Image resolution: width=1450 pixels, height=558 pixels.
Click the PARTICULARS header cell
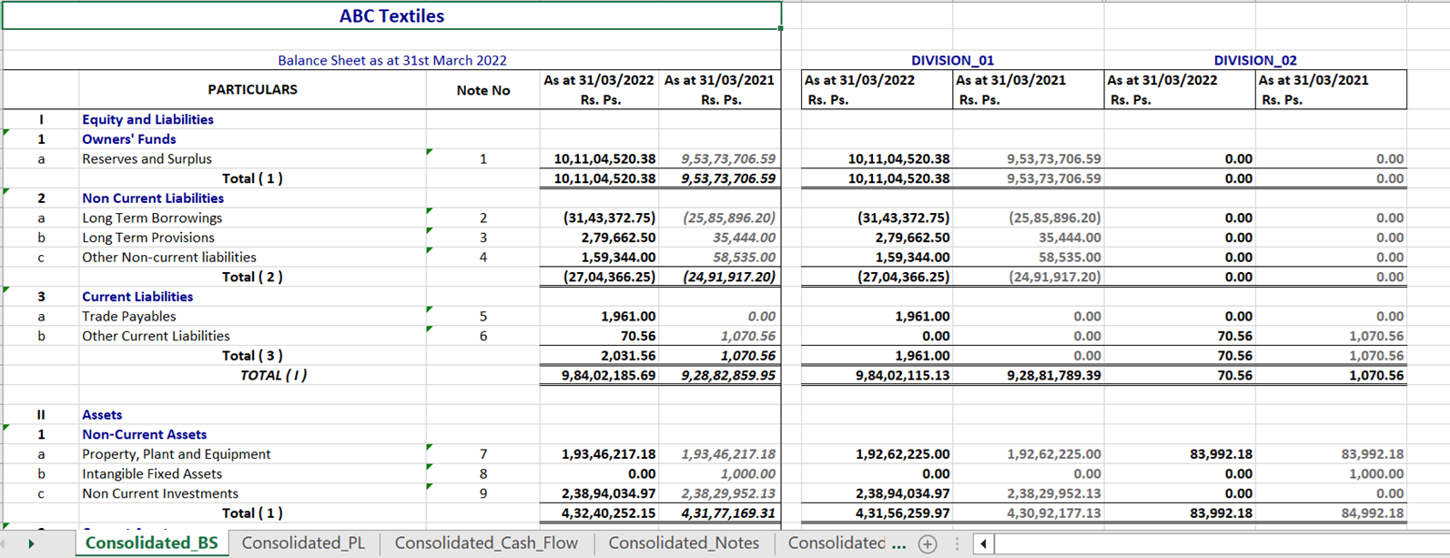pos(252,89)
